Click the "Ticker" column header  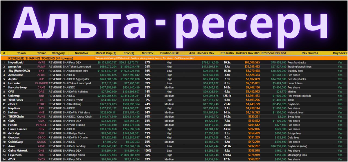[42, 53]
